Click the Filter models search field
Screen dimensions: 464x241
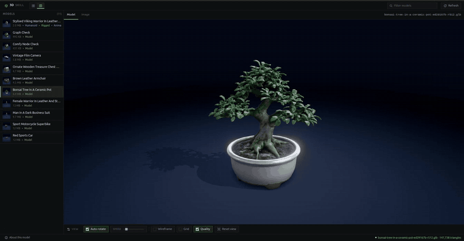coord(412,5)
